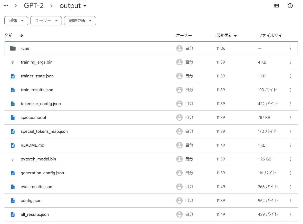The width and height of the screenshot is (303, 224).
Task: Select all_results.json file name
Action: (35, 215)
